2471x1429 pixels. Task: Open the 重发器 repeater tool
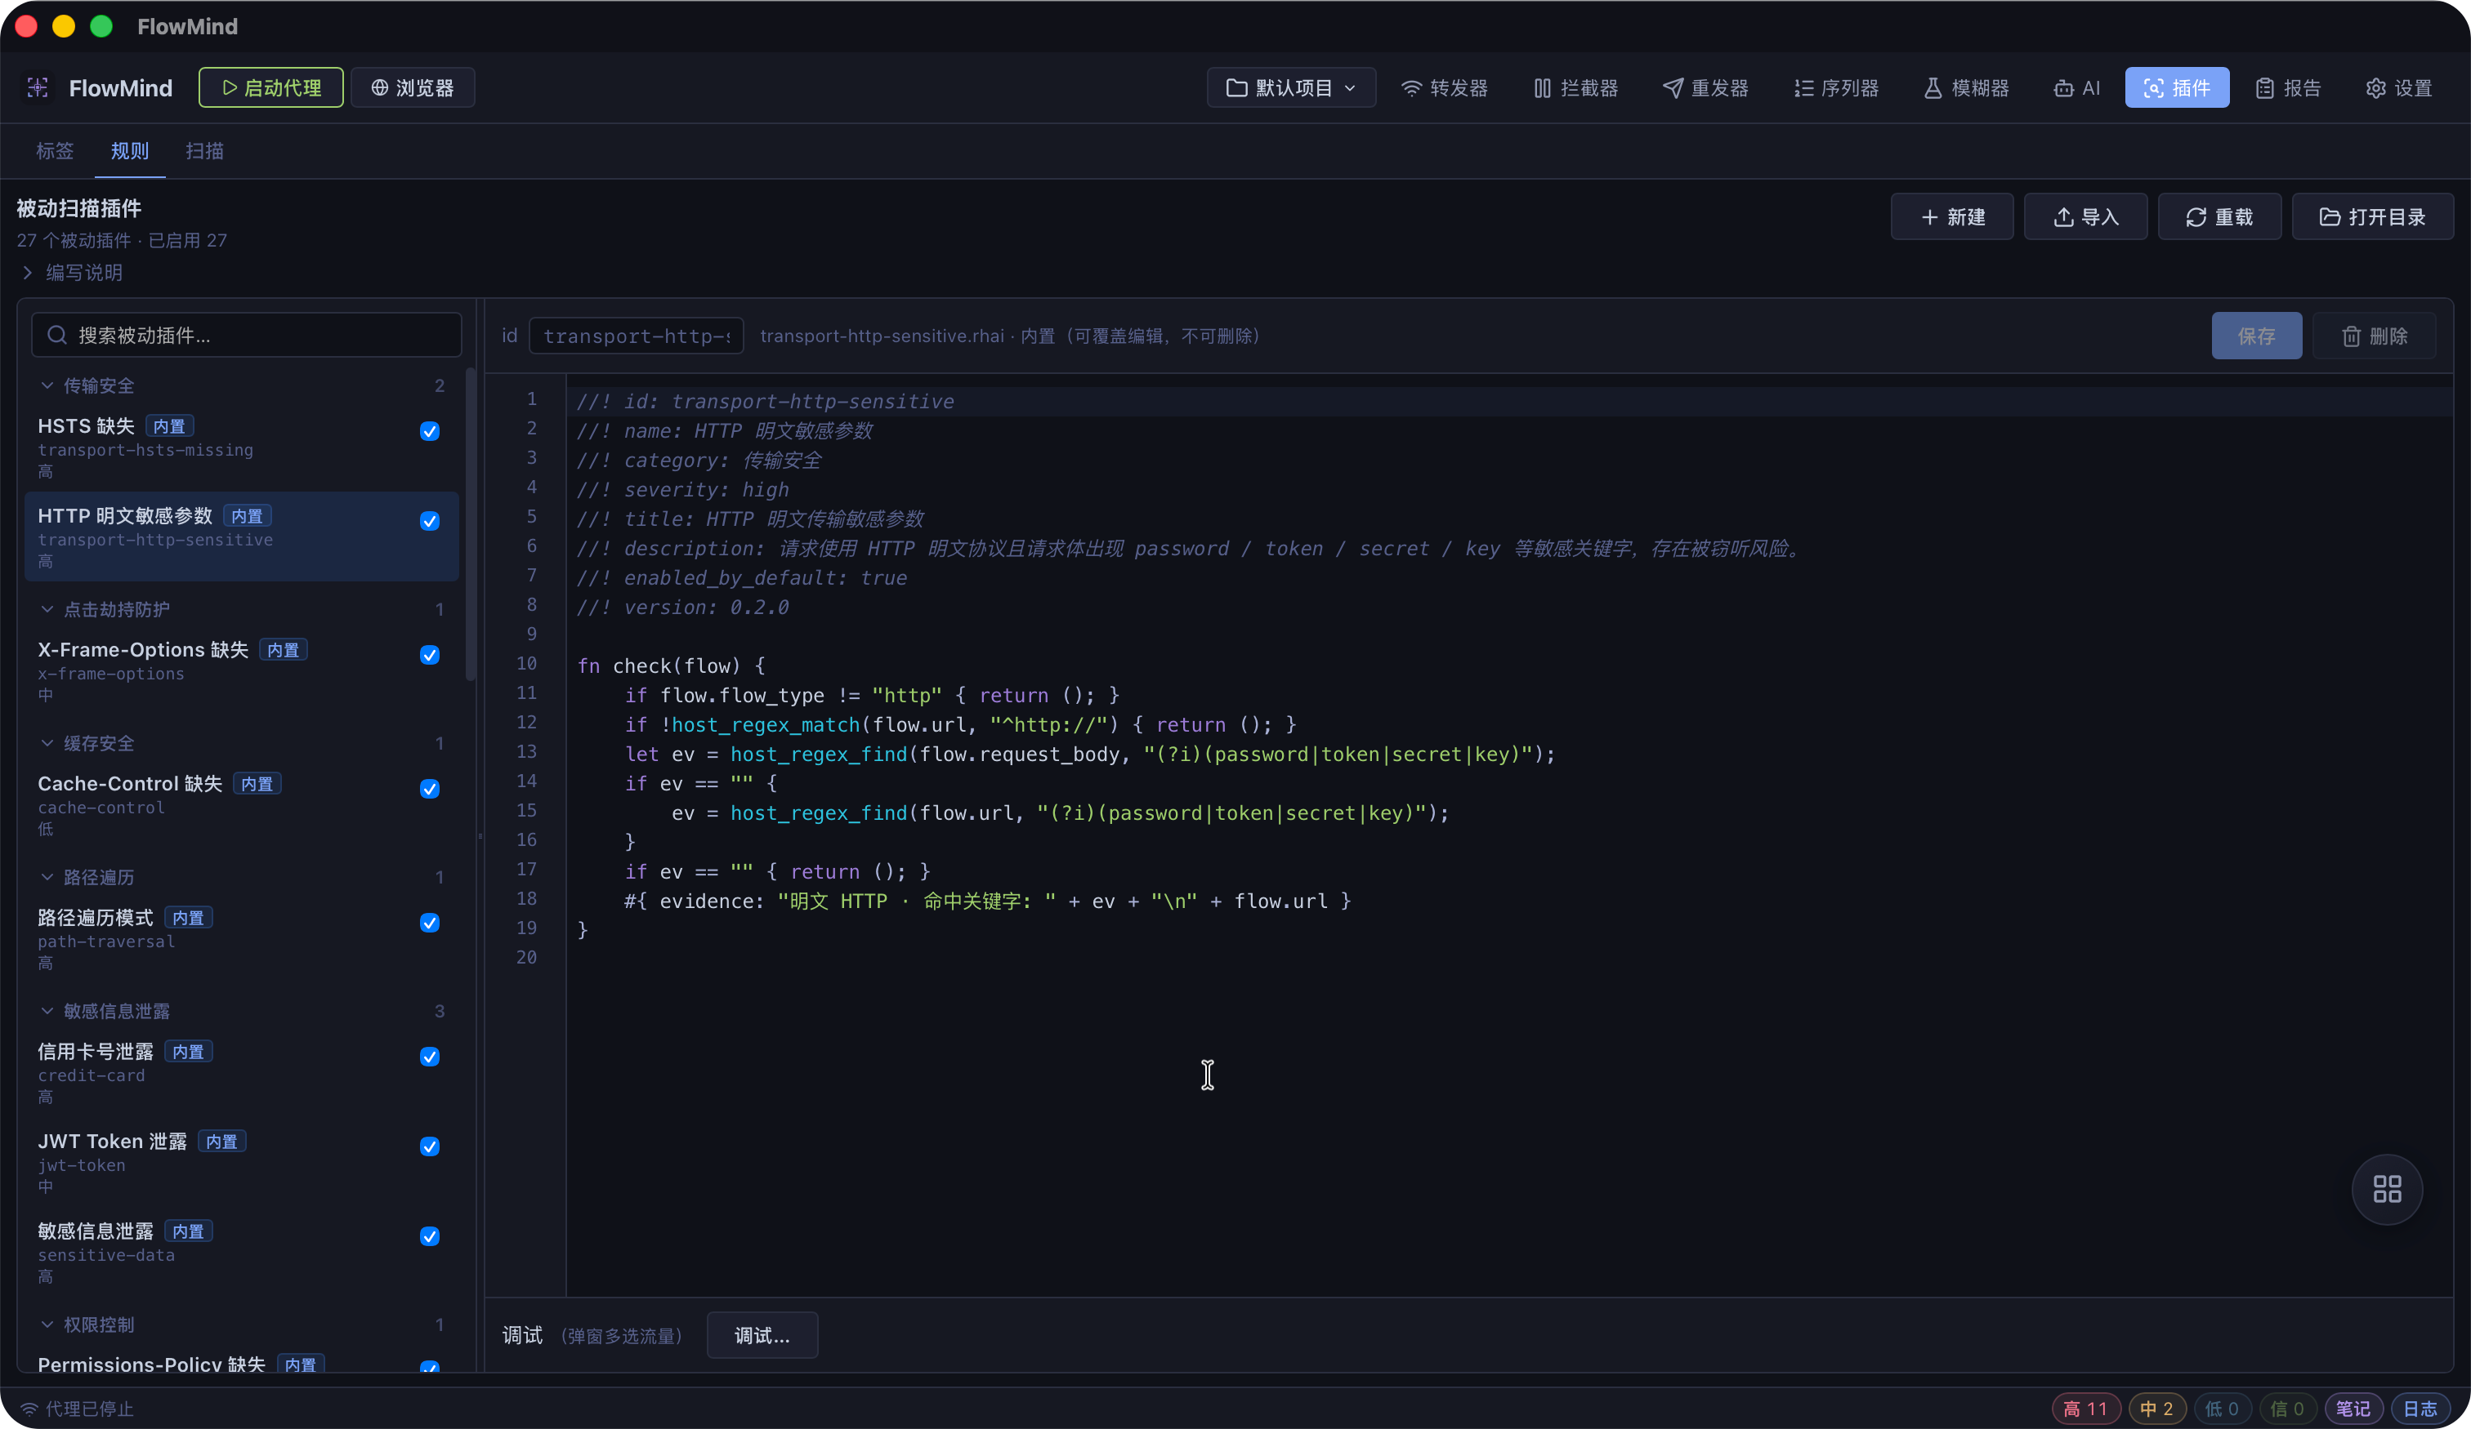tap(1705, 88)
